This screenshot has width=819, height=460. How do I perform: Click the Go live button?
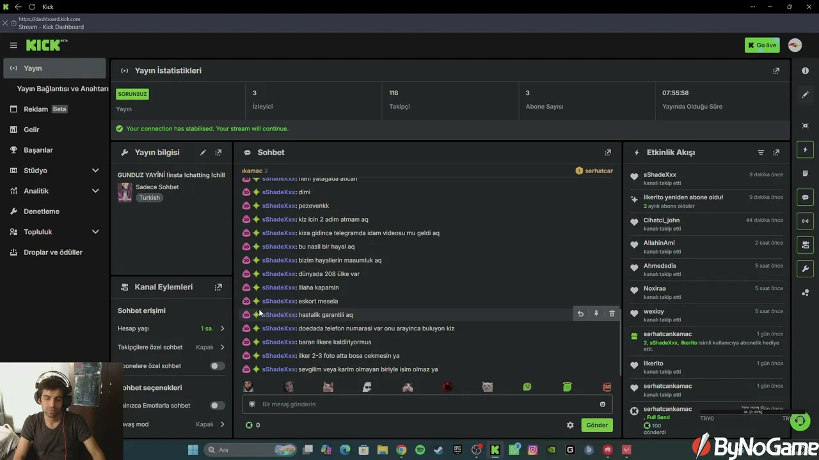point(762,45)
